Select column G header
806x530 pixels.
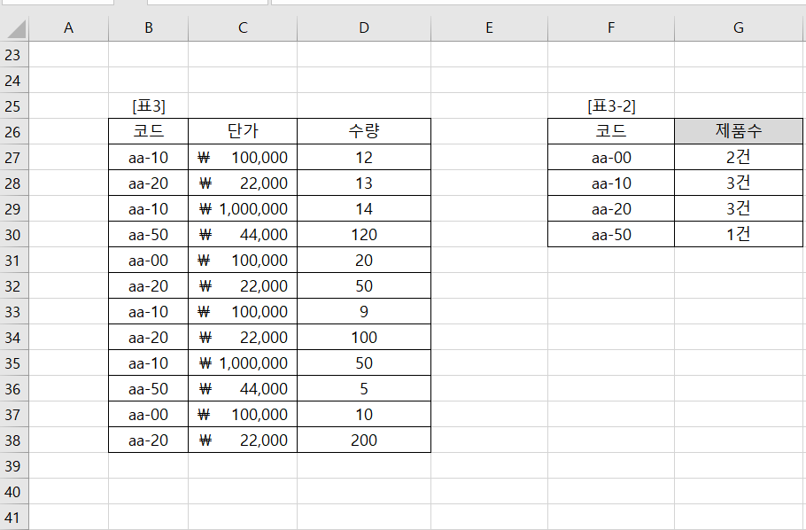(739, 27)
